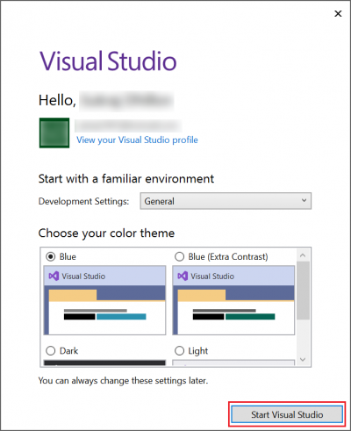Choose the Light theme radio button
This screenshot has height=431, width=351.
179,350
